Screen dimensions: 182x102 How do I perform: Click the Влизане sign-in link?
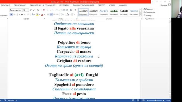pyautogui.click(x=164, y=5)
